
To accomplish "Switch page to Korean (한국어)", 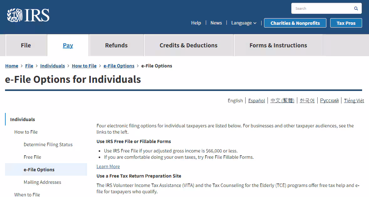I will 307,101.
